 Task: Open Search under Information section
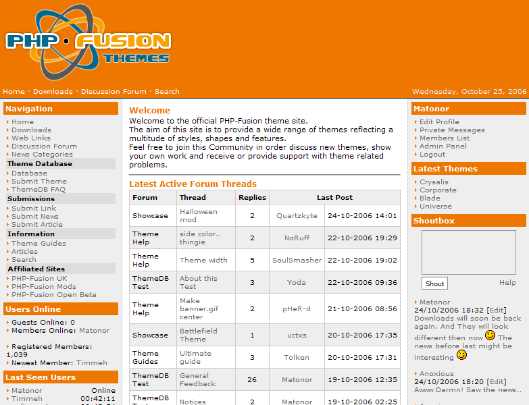point(24,259)
